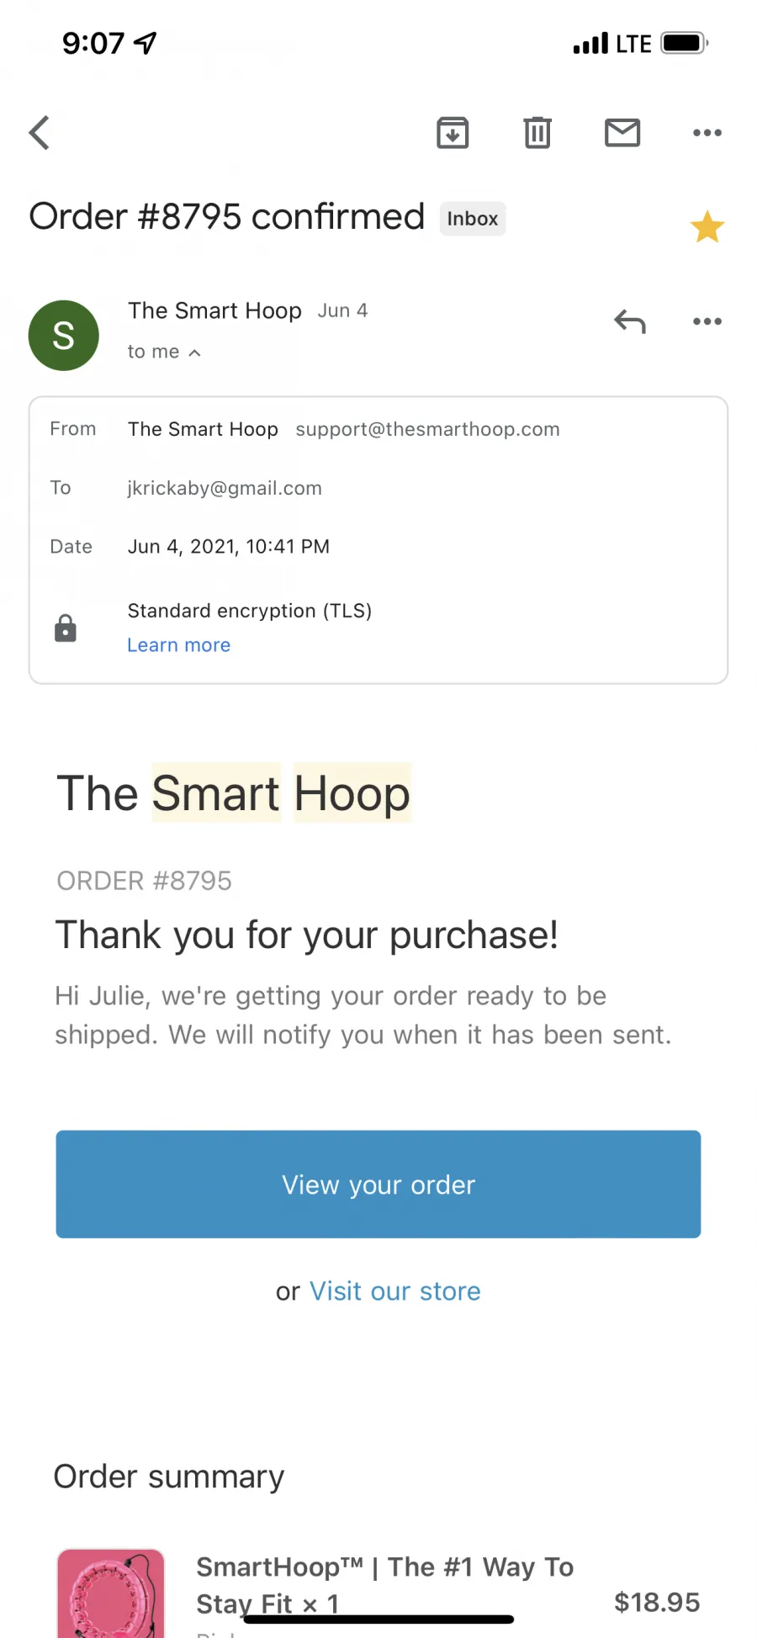Open the Learn more encryption link
Image resolution: width=757 pixels, height=1638 pixels.
[x=178, y=645]
